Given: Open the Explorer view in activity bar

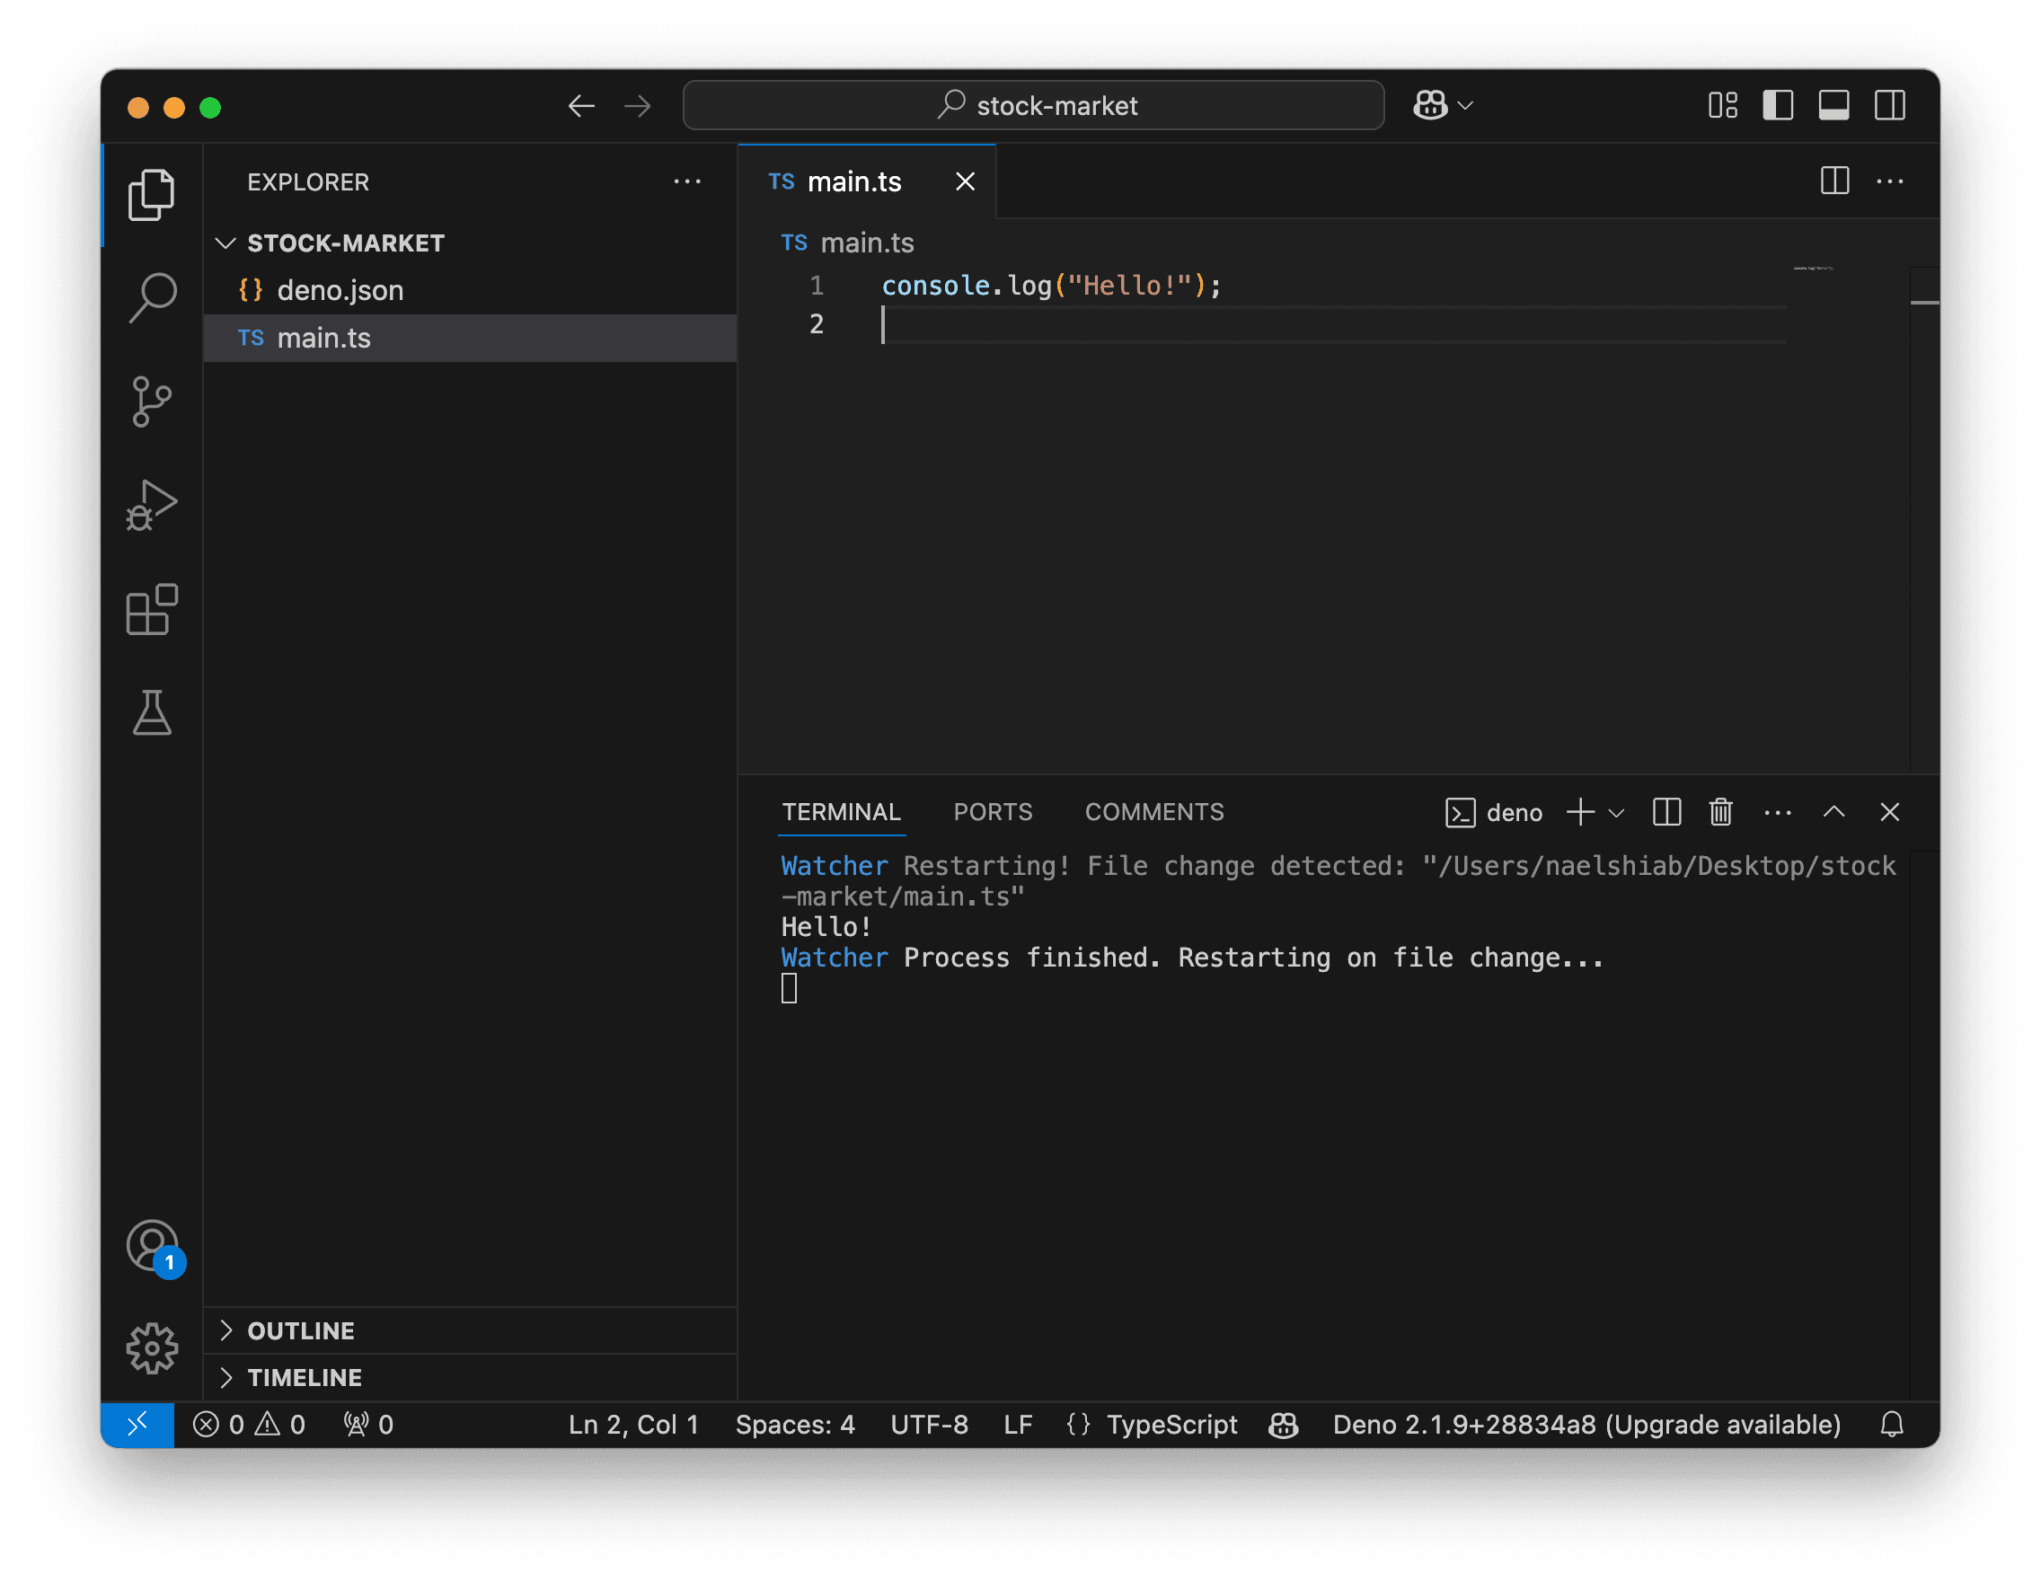Looking at the screenshot, I should (x=152, y=194).
